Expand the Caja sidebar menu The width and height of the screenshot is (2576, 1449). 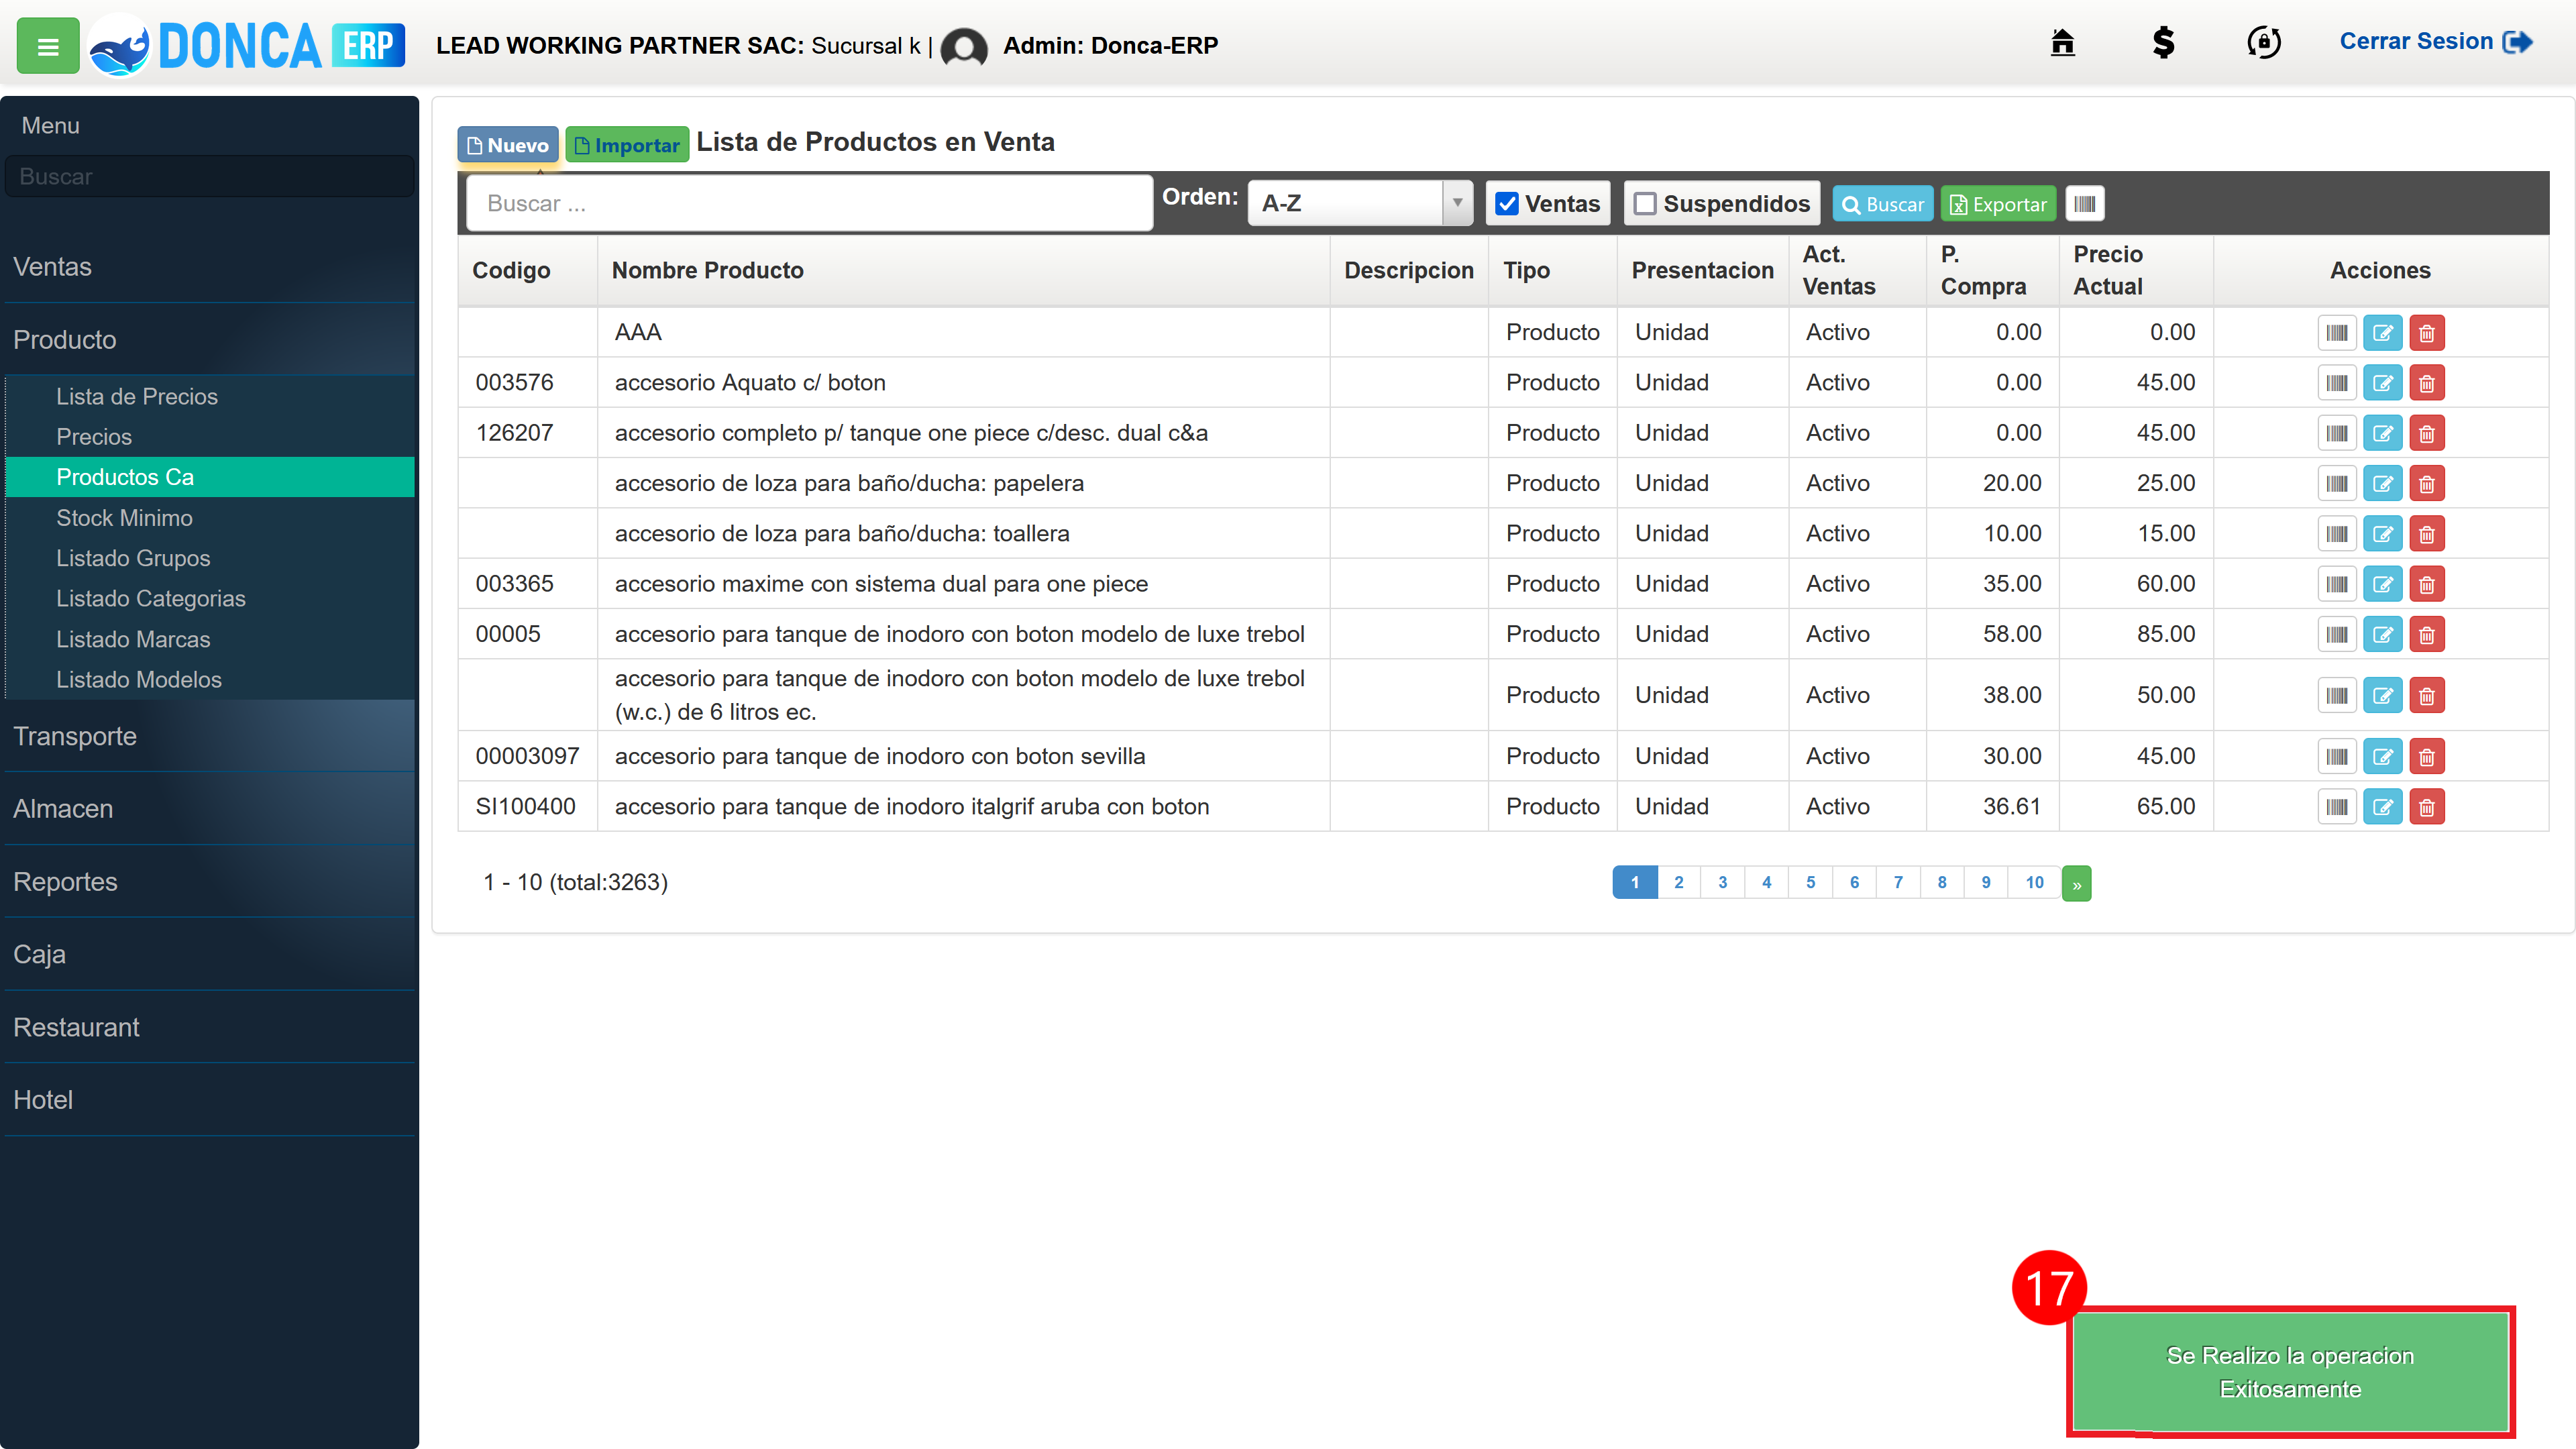tap(210, 954)
